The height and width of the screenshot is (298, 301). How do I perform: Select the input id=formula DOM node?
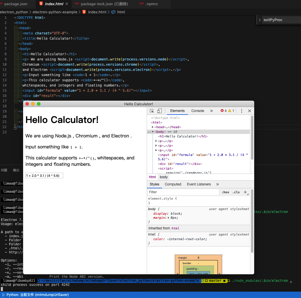pyautogui.click(x=203, y=157)
